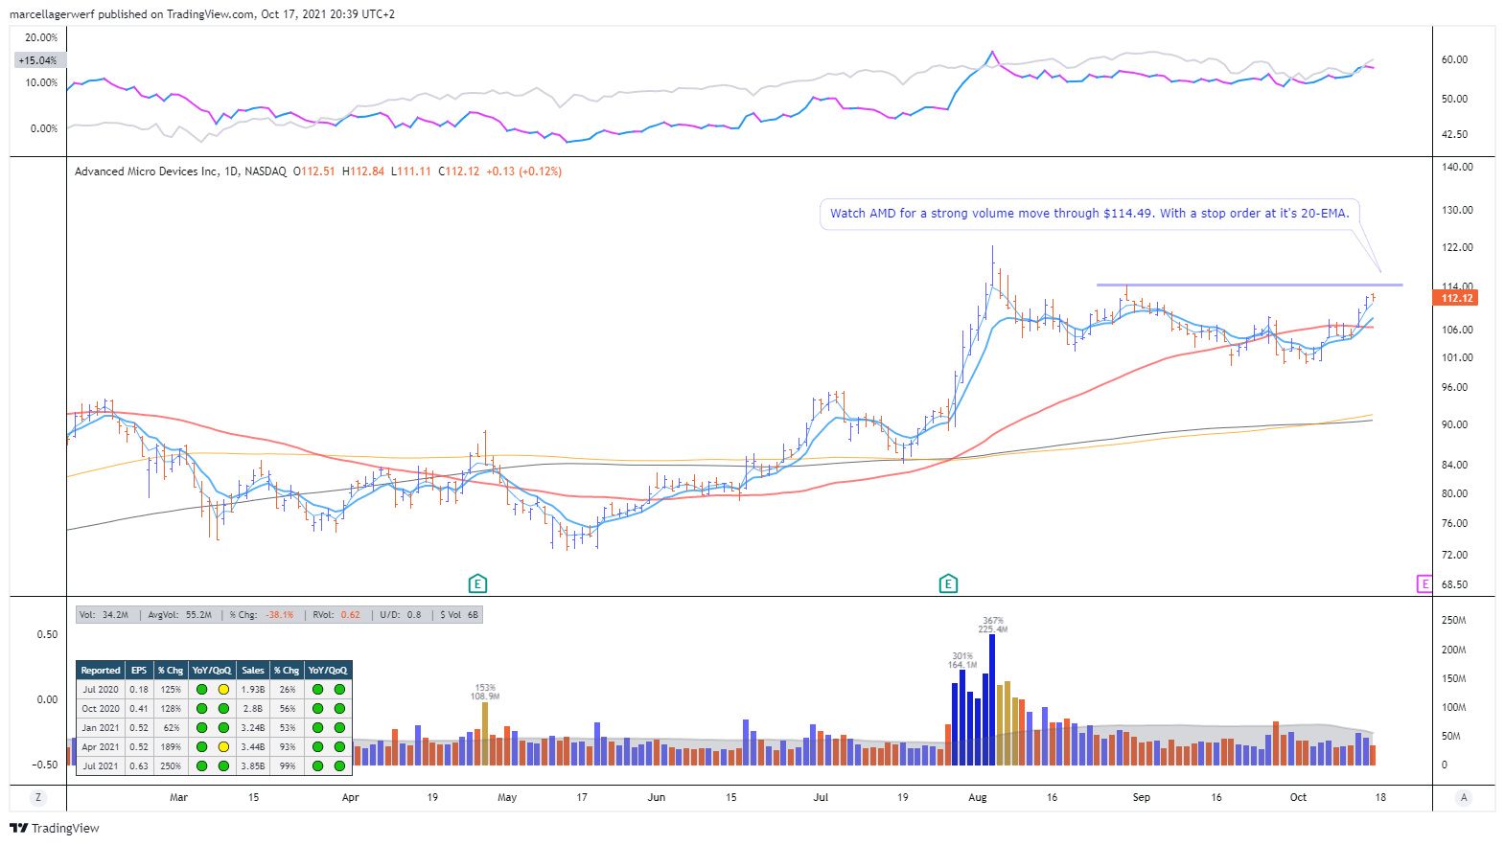Click the orange 112.12 current price label
The width and height of the screenshot is (1505, 845).
pos(1456,298)
